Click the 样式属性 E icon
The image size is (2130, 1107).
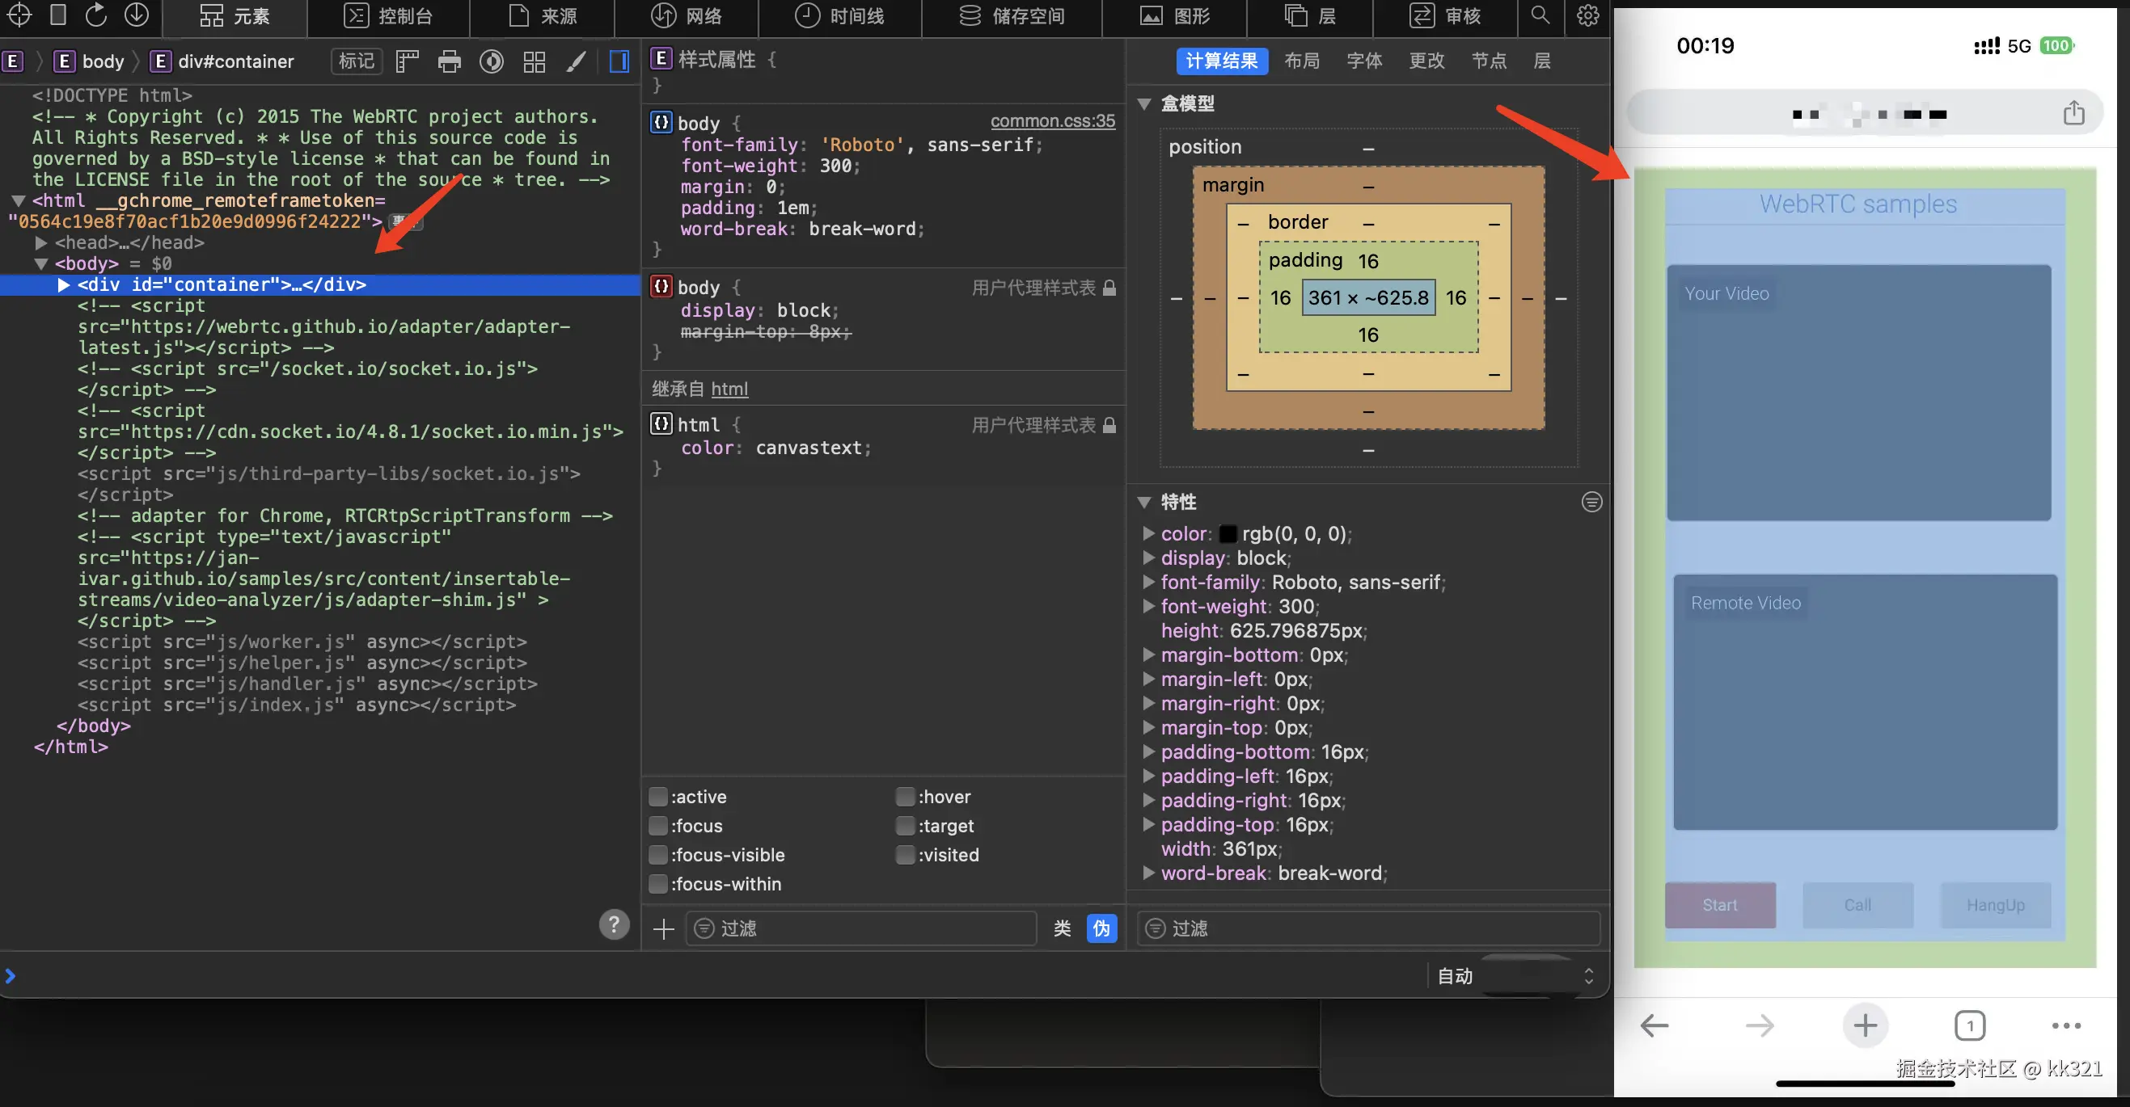coord(661,59)
